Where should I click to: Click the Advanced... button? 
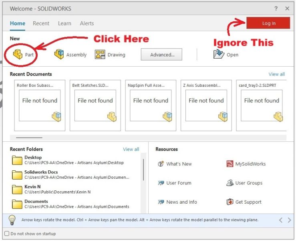pyautogui.click(x=161, y=55)
